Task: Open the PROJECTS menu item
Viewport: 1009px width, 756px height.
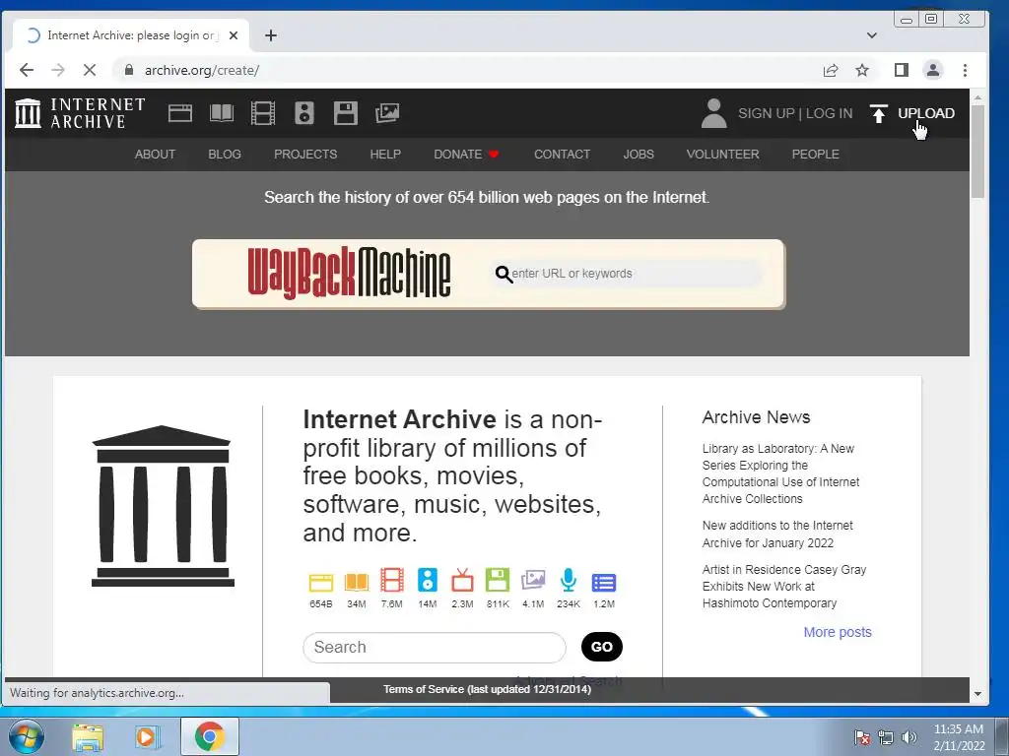Action: point(305,155)
